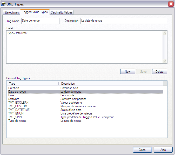Viewport: 175px width, 155px height.
Task: Open the Cardinality Values tab
Action: tap(62, 12)
